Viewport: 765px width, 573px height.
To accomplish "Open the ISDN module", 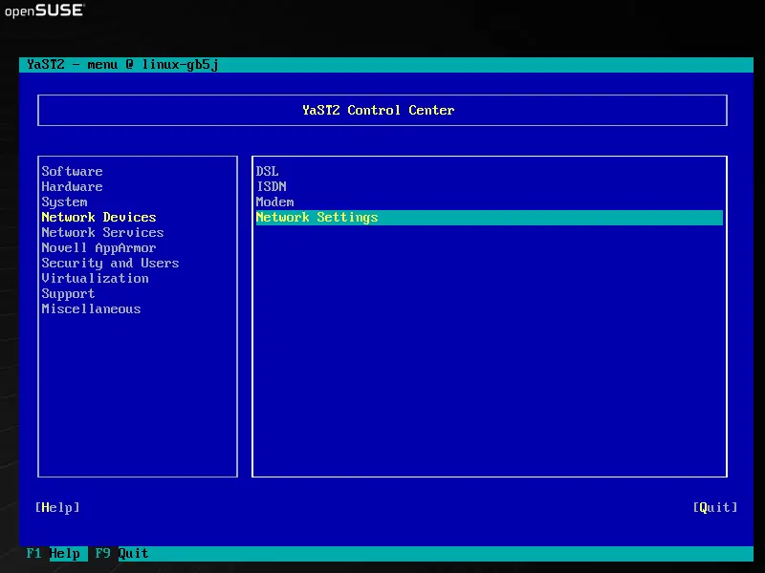I will (x=272, y=186).
